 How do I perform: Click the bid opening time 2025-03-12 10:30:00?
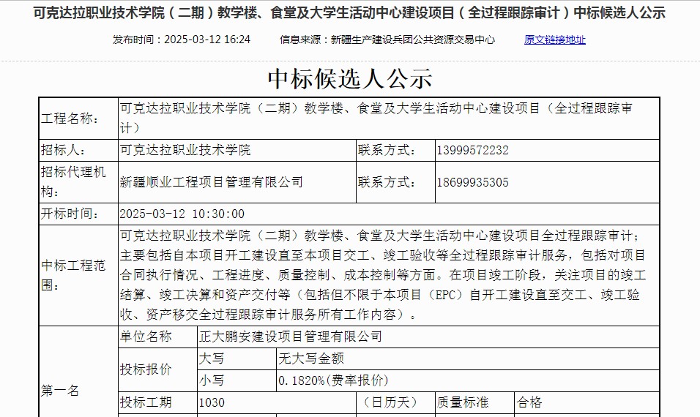tap(182, 214)
